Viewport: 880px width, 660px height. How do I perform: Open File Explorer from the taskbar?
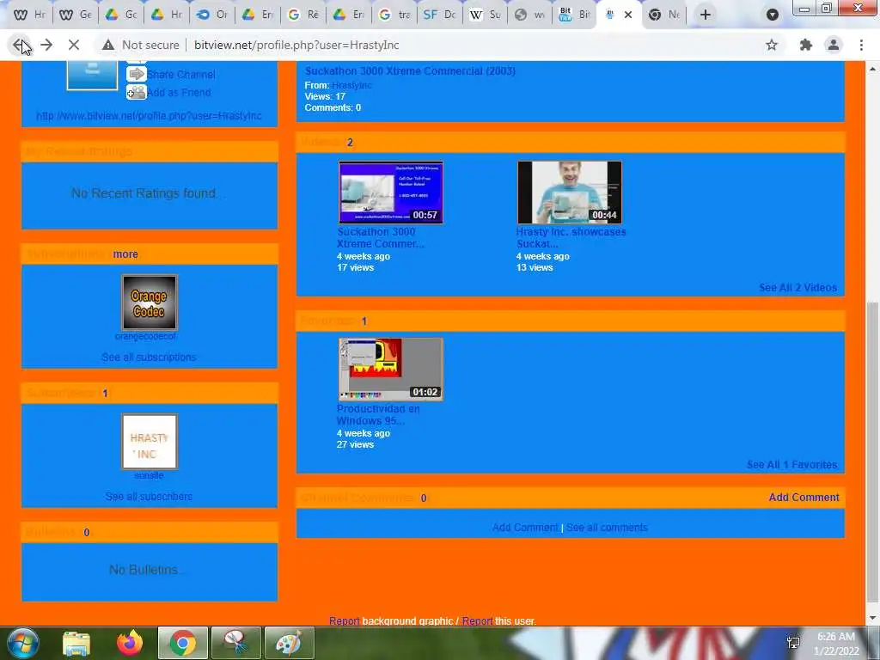point(76,643)
